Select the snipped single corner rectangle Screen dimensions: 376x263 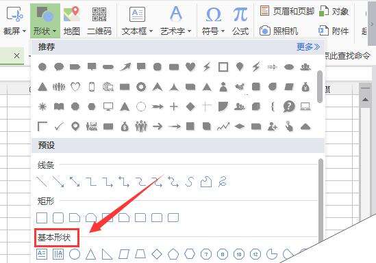(75, 218)
